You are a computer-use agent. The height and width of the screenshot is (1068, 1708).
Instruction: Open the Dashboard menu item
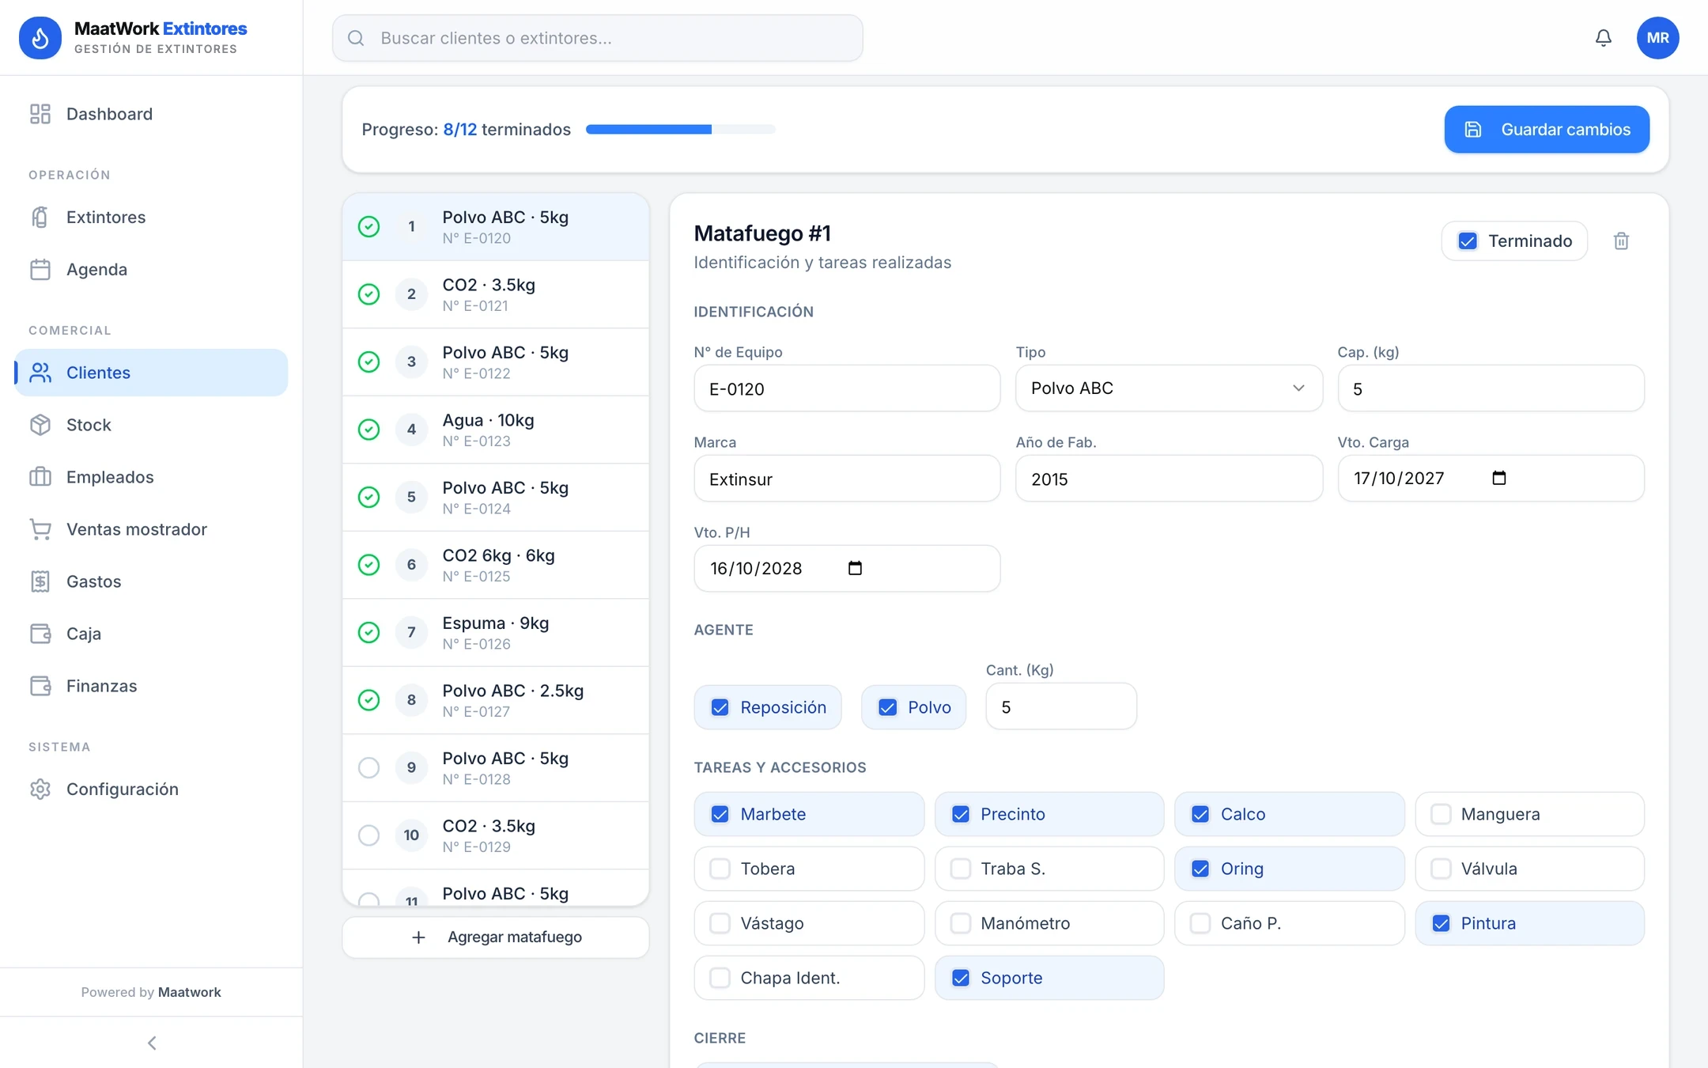tap(151, 114)
